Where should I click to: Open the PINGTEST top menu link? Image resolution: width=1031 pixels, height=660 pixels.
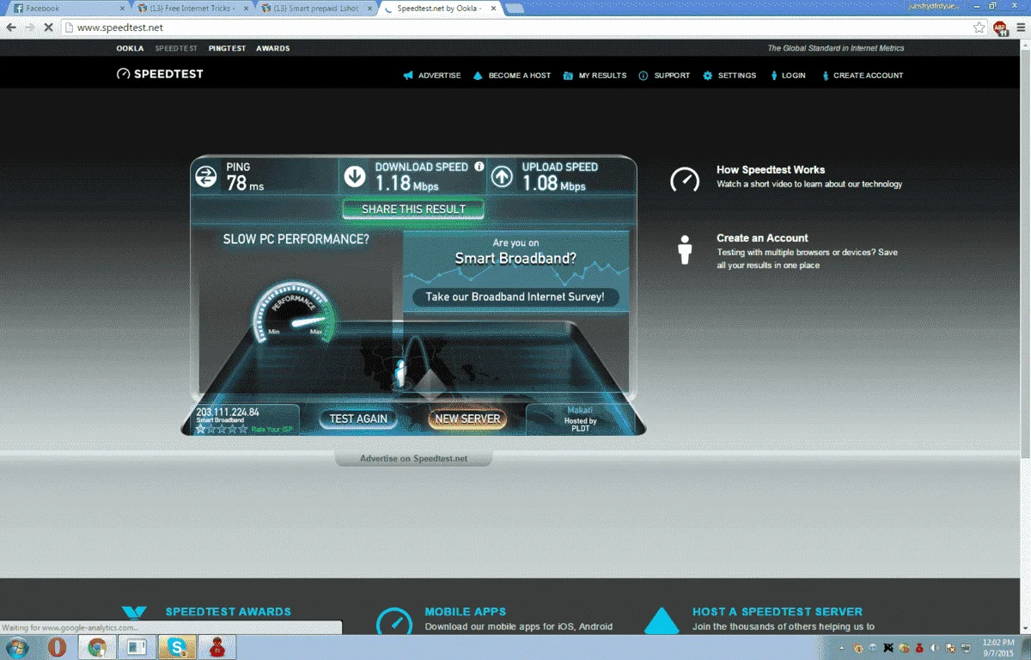click(x=226, y=48)
